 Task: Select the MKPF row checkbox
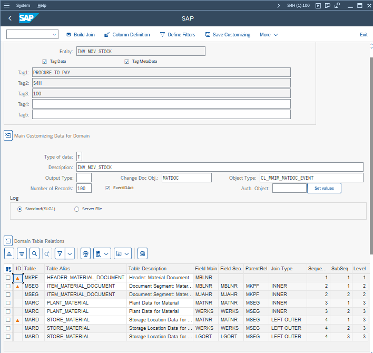click(x=8, y=278)
